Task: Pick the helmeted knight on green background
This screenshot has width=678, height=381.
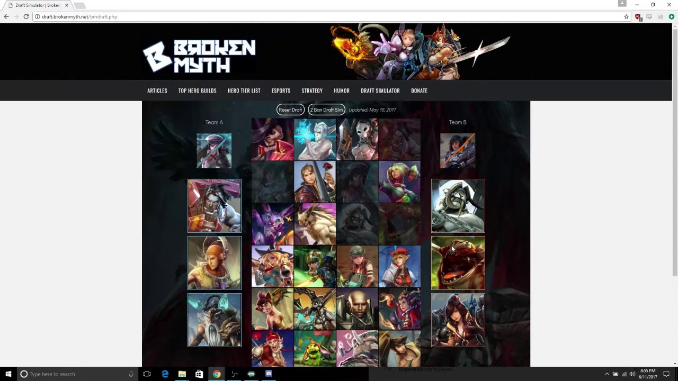Action: pyautogui.click(x=315, y=266)
